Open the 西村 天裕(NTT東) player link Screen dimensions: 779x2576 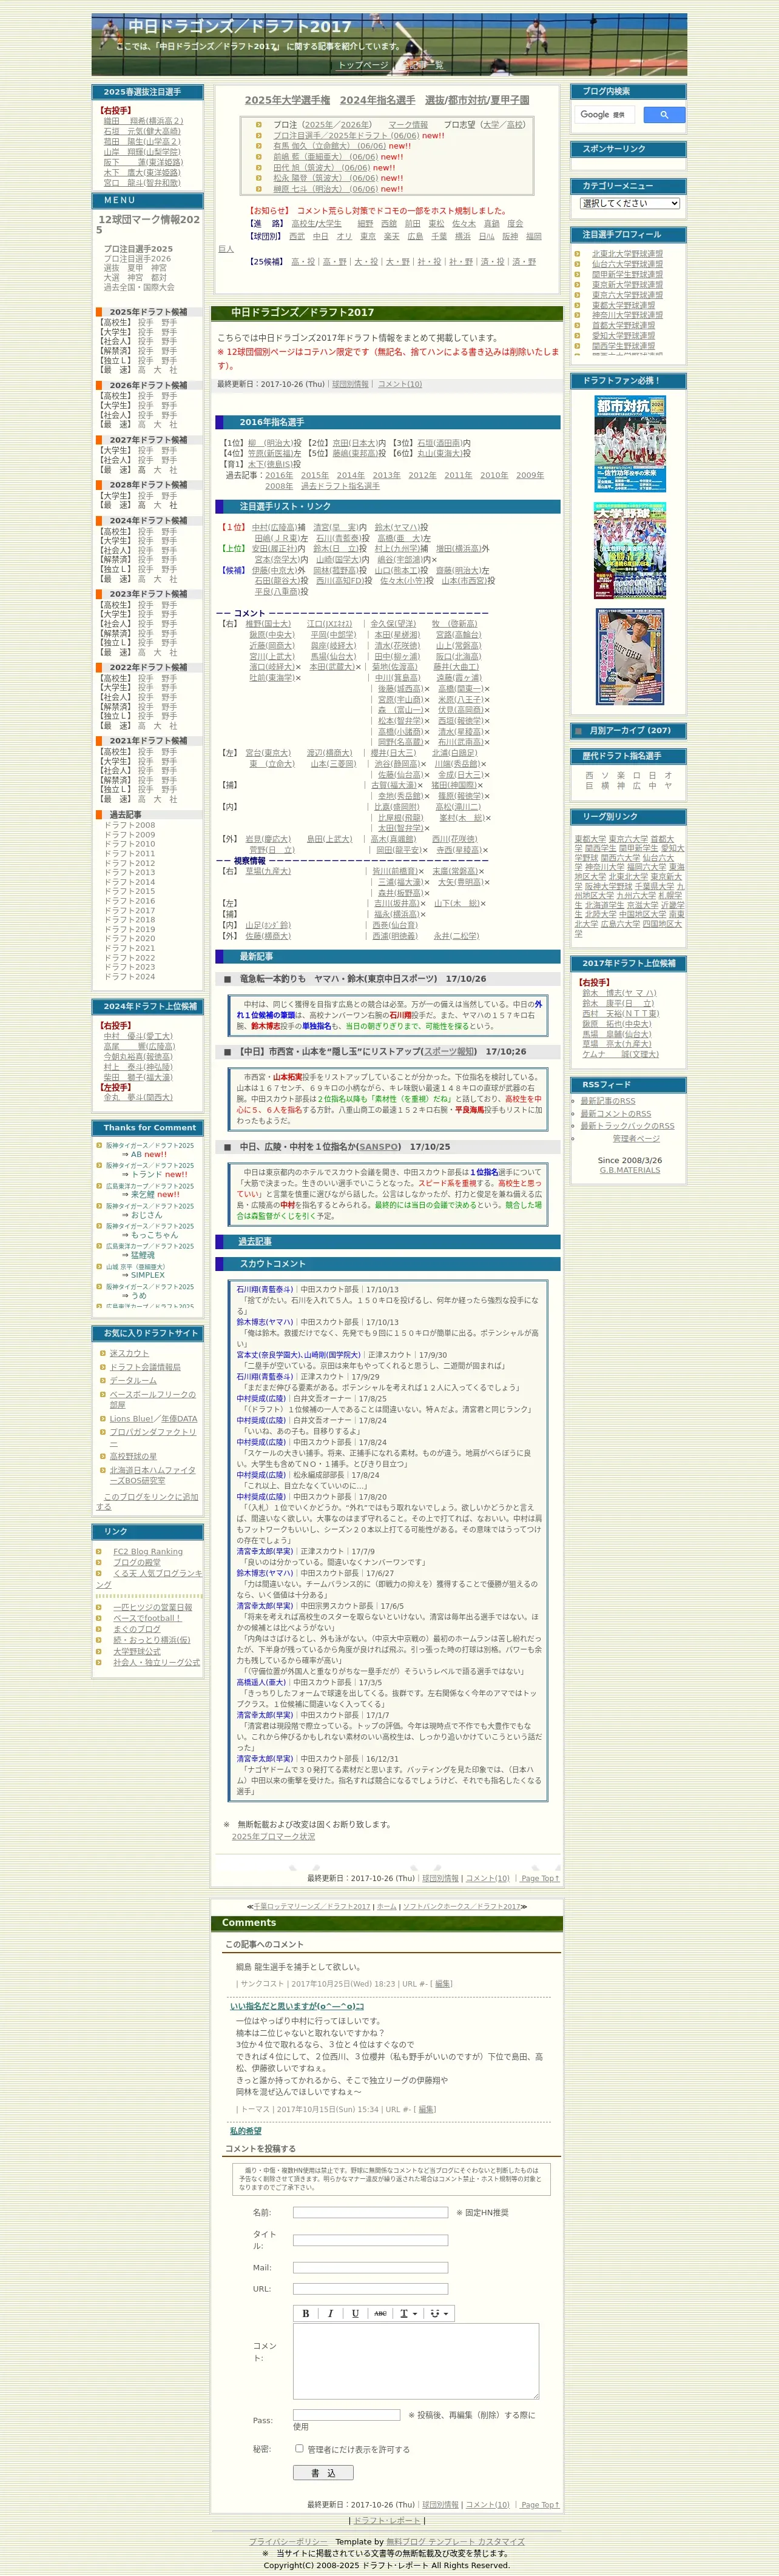click(620, 1013)
